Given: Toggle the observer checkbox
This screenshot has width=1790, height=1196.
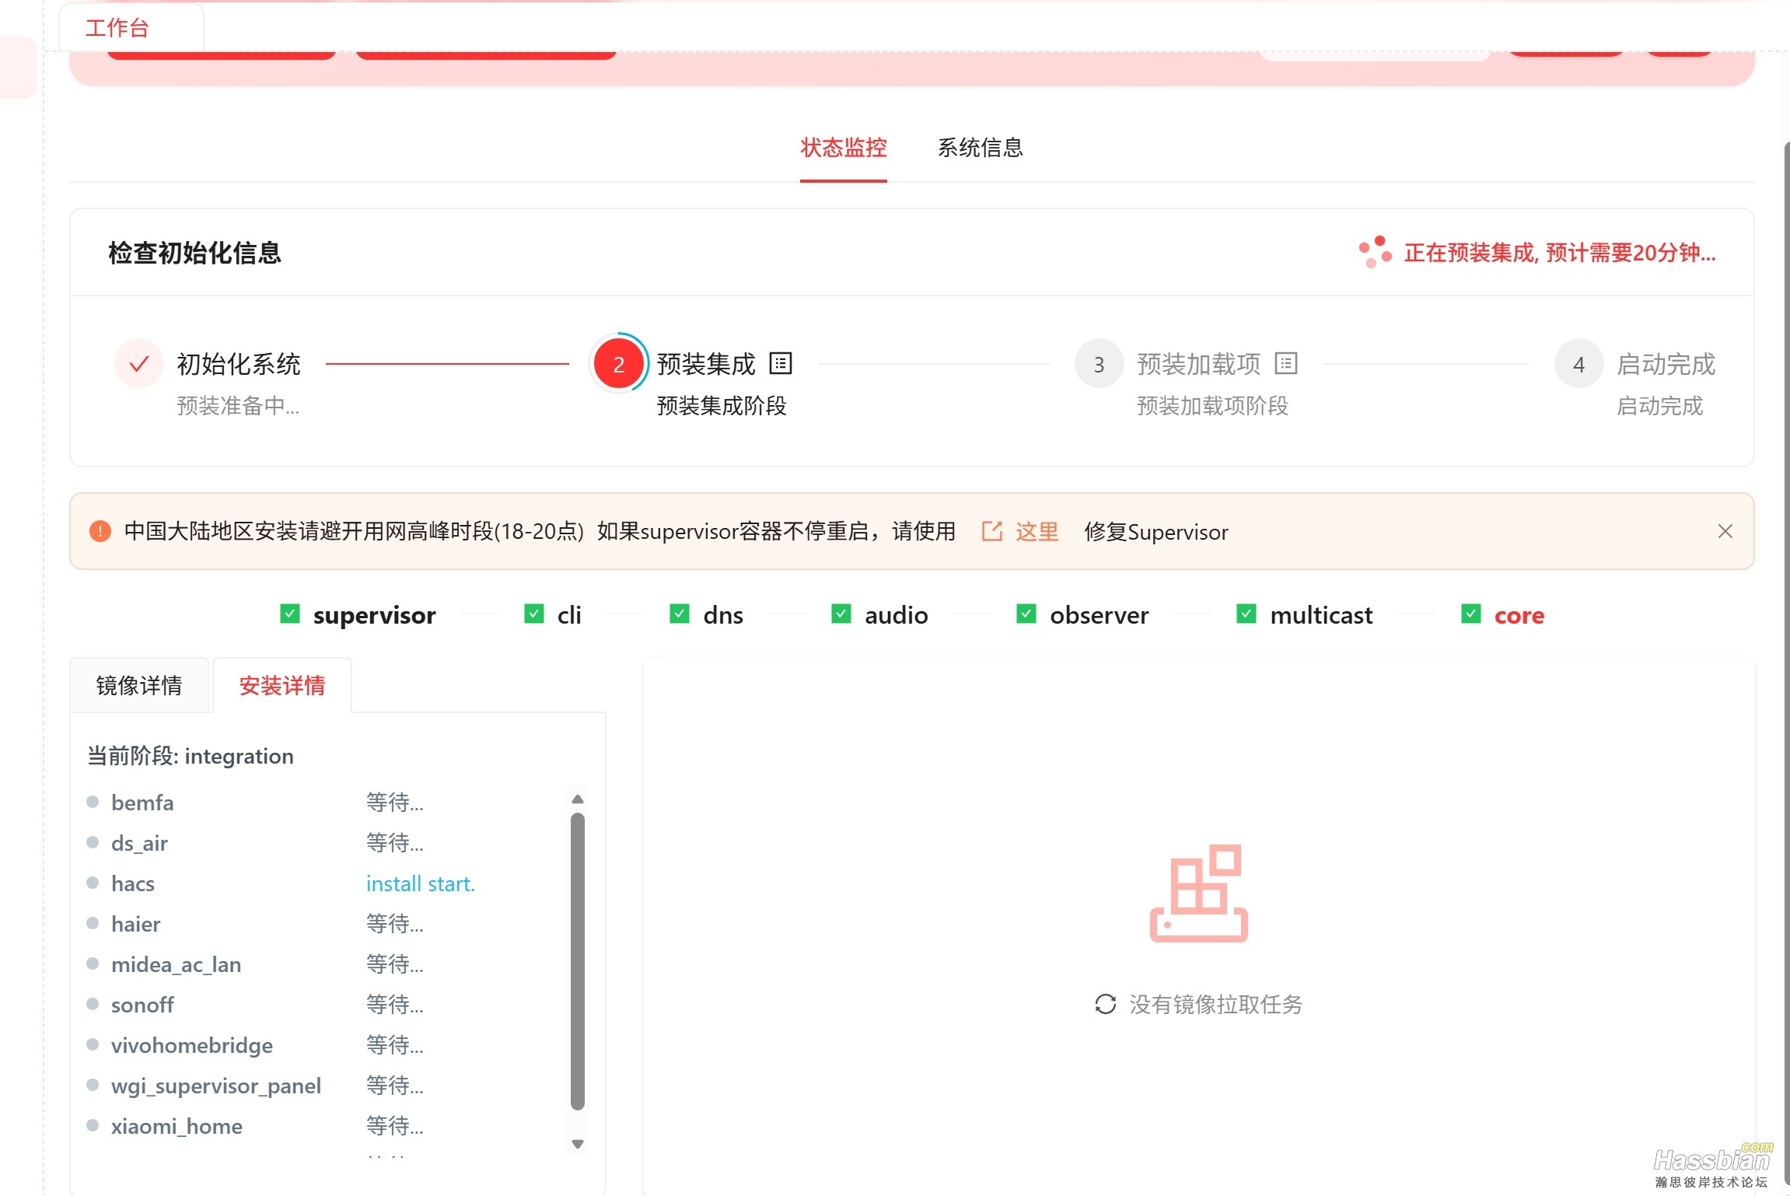Looking at the screenshot, I should pyautogui.click(x=1026, y=614).
